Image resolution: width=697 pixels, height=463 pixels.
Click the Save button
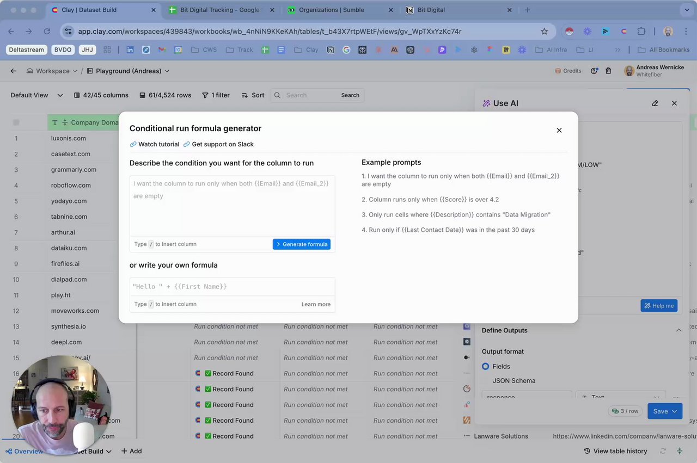coord(664,411)
